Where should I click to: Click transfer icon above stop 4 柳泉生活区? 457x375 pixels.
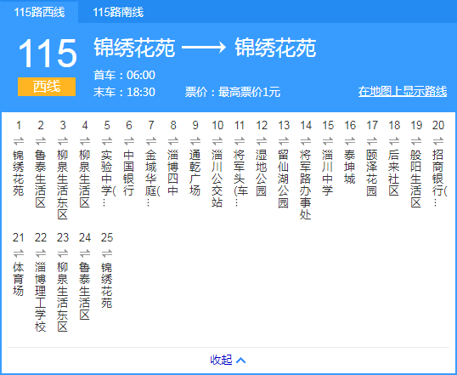[85, 141]
